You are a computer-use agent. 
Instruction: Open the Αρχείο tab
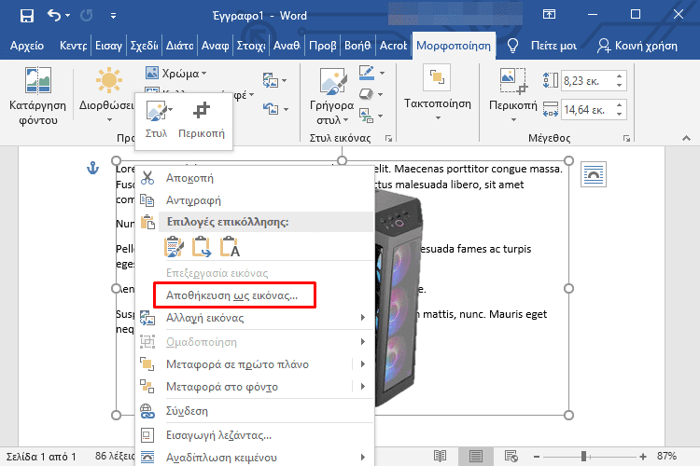coord(27,46)
